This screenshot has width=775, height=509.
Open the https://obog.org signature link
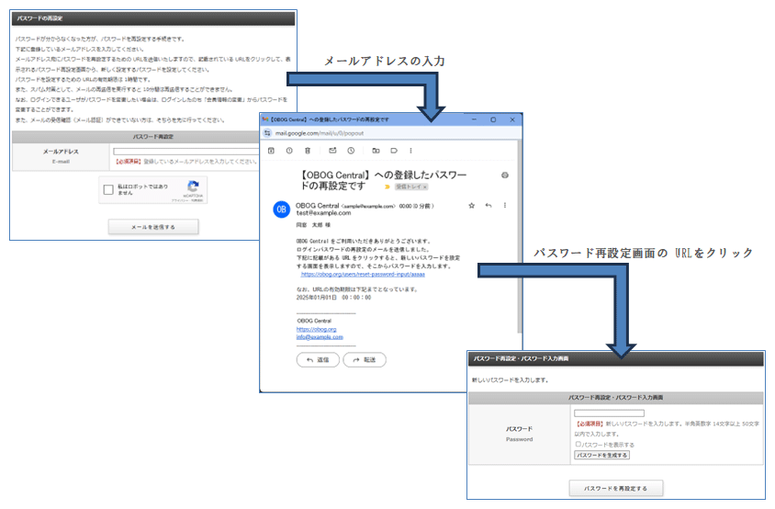click(316, 329)
